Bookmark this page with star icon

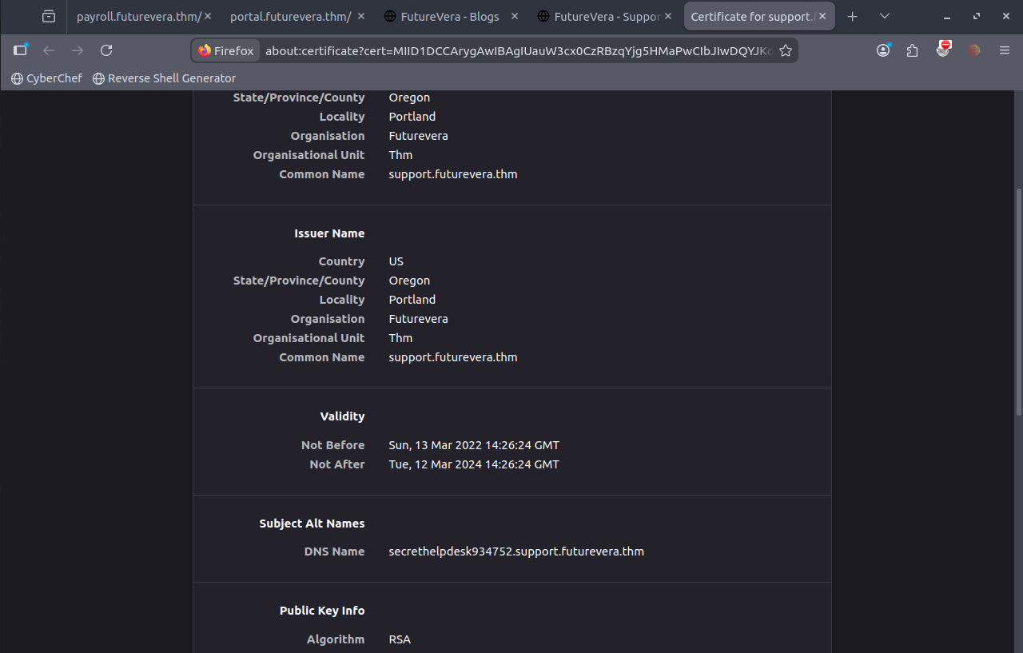786,50
